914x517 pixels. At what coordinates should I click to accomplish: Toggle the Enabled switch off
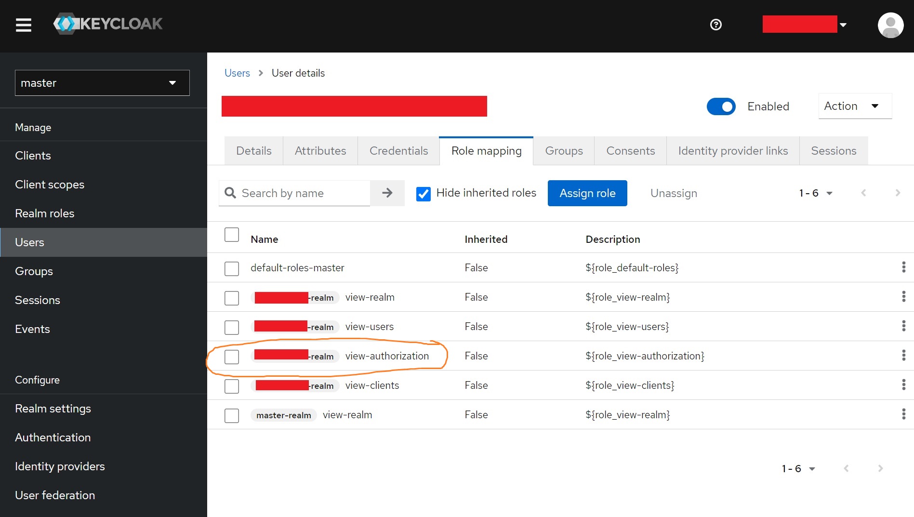click(x=721, y=106)
